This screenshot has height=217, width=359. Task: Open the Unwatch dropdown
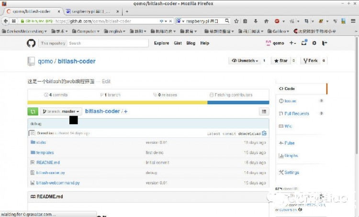tap(245, 61)
